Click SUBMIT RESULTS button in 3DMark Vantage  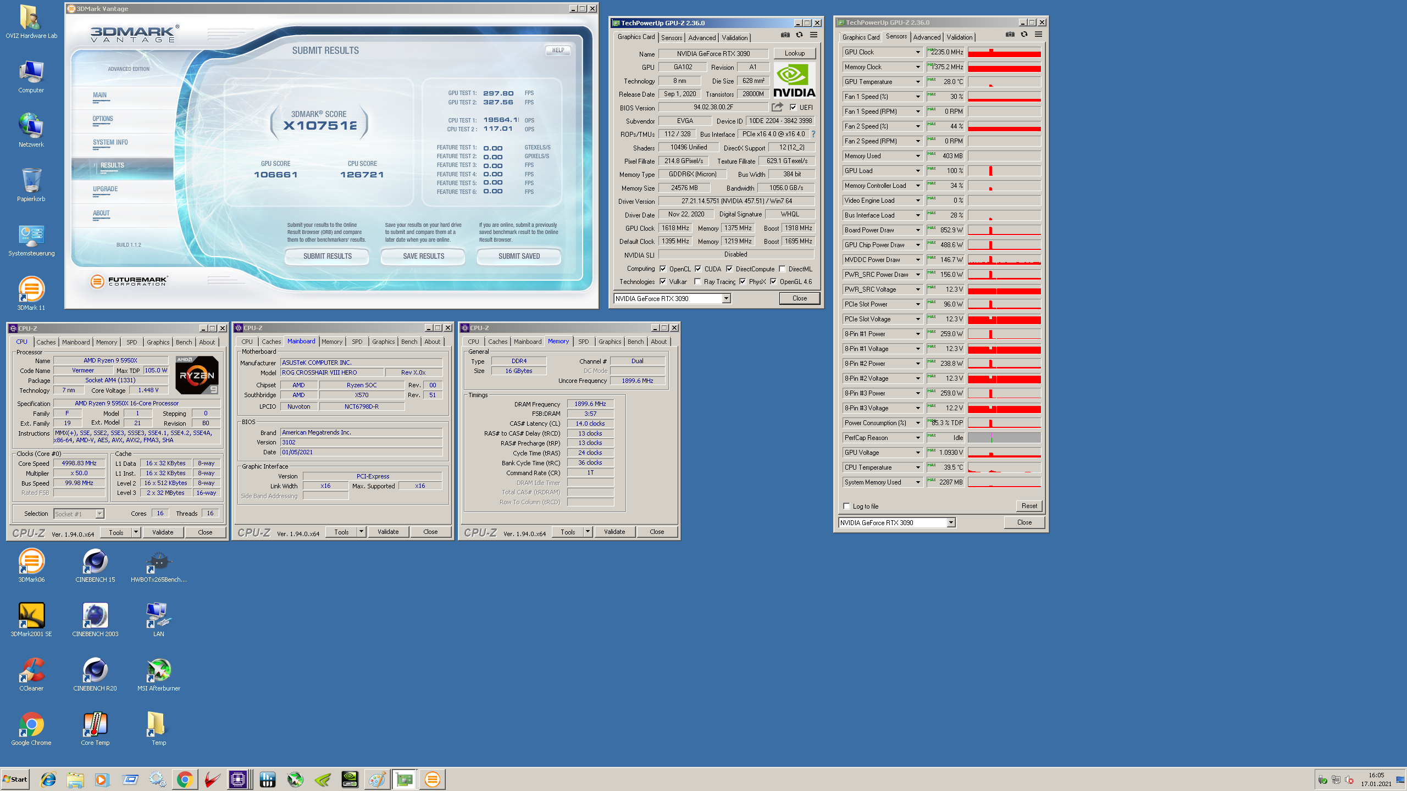coord(328,256)
